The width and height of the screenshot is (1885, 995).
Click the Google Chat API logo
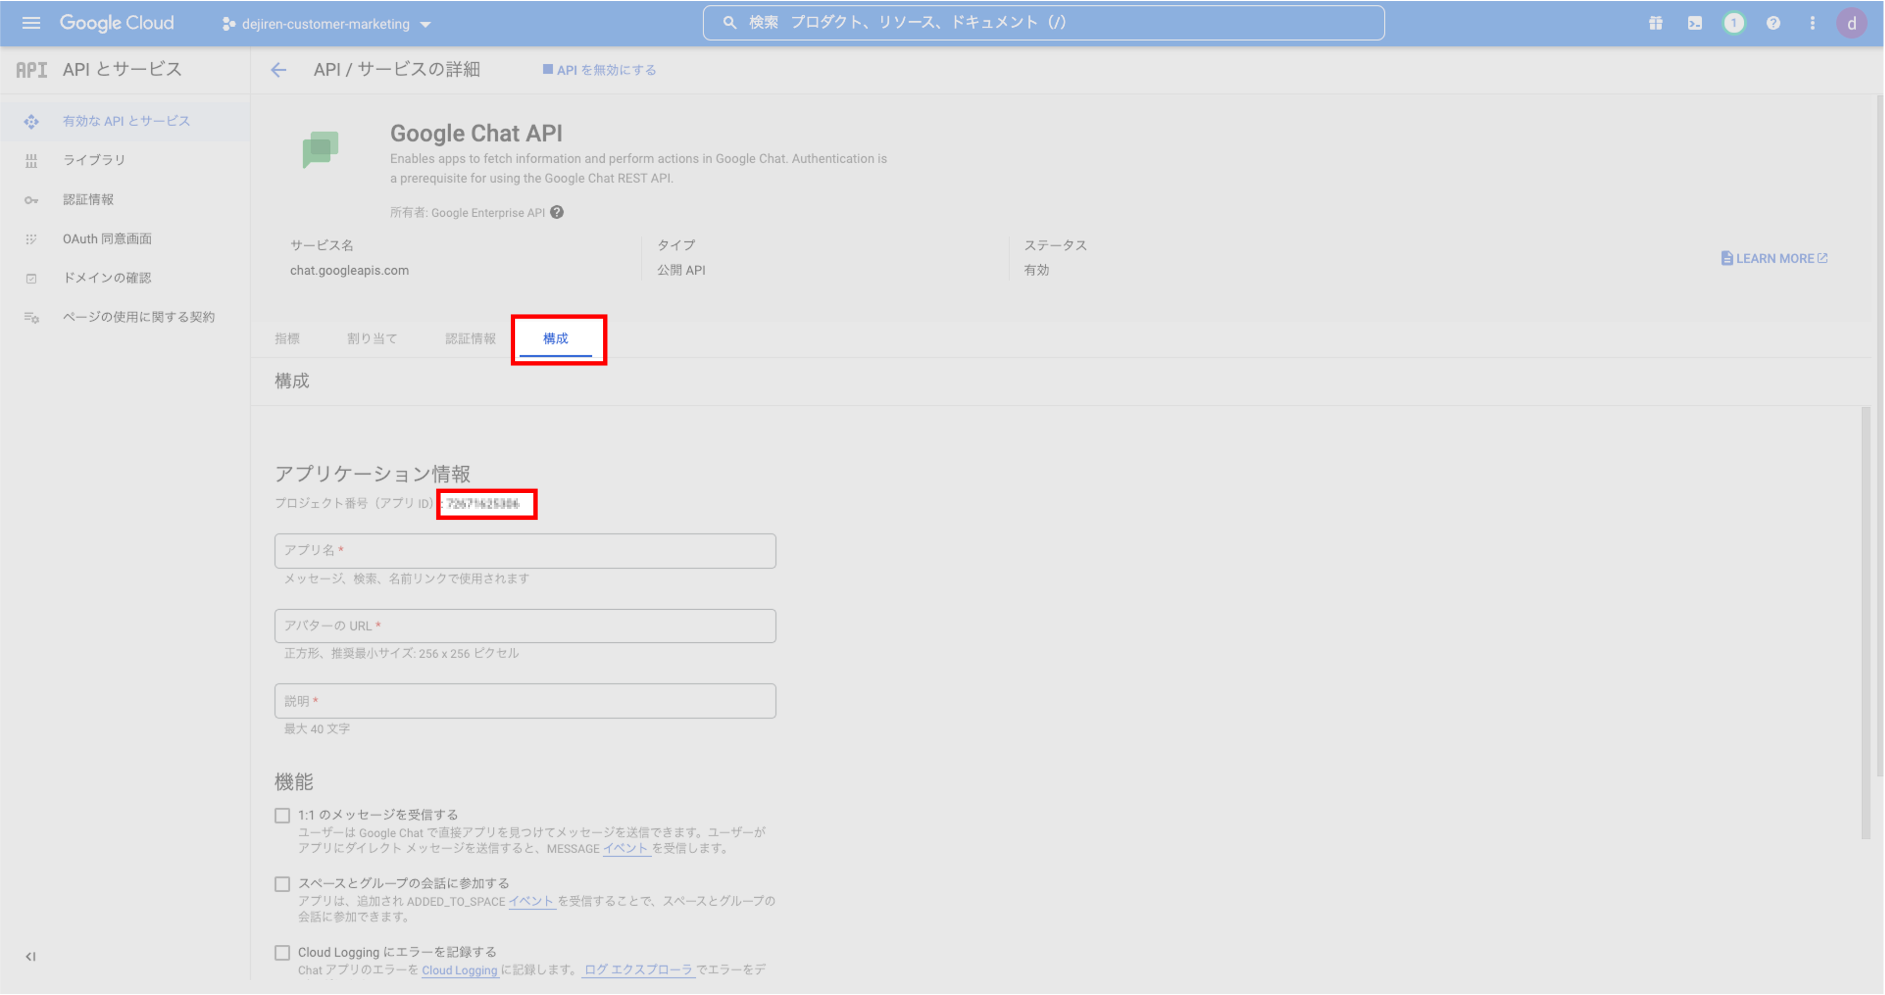(320, 149)
